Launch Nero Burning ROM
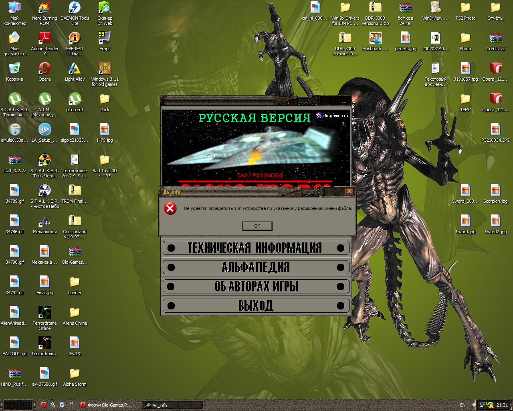This screenshot has height=411, width=513. click(x=44, y=9)
